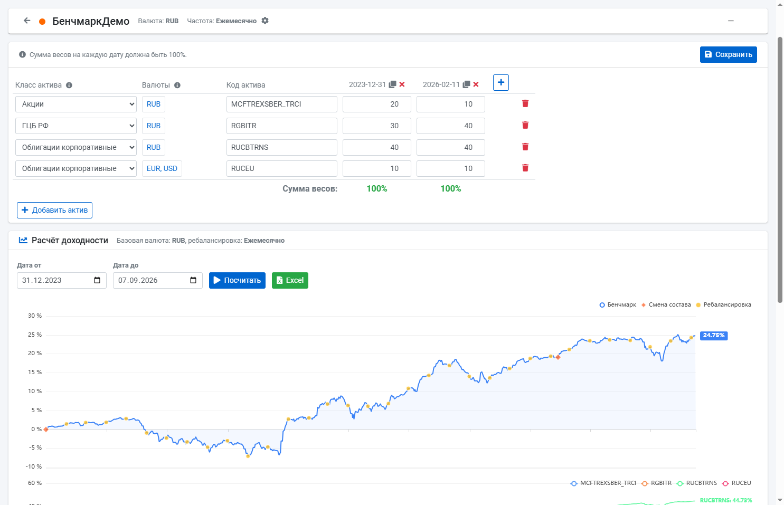Click the Посчитать button
This screenshot has height=505, width=784.
pyautogui.click(x=237, y=280)
